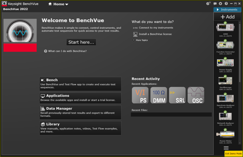Click the scrollbar down arrow in instruments list
The width and height of the screenshot is (243, 157).
(x=240, y=143)
